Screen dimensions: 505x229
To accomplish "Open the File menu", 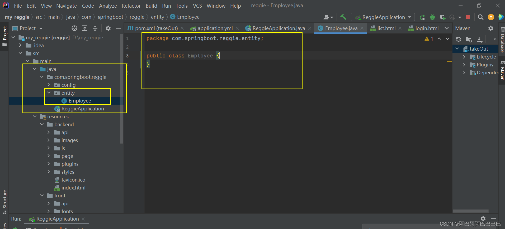I will 18,6.
